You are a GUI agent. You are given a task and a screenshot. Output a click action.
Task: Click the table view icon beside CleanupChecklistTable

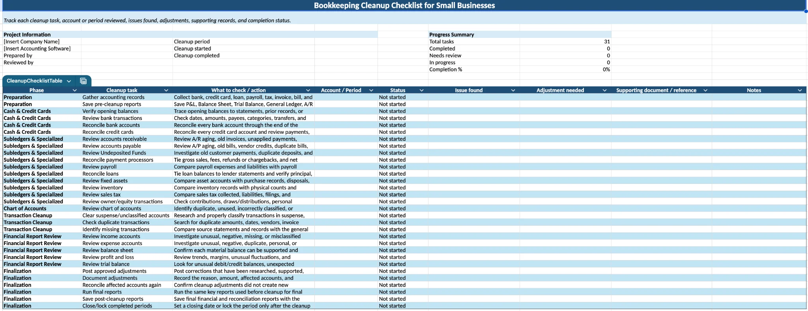coord(83,81)
